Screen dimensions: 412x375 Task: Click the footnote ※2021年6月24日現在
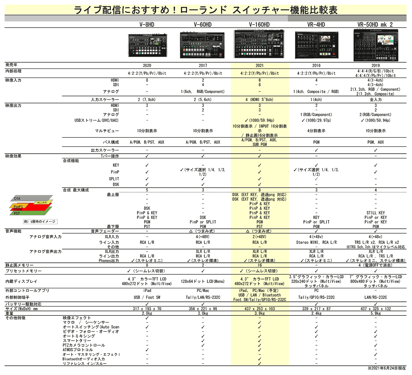[387, 368]
